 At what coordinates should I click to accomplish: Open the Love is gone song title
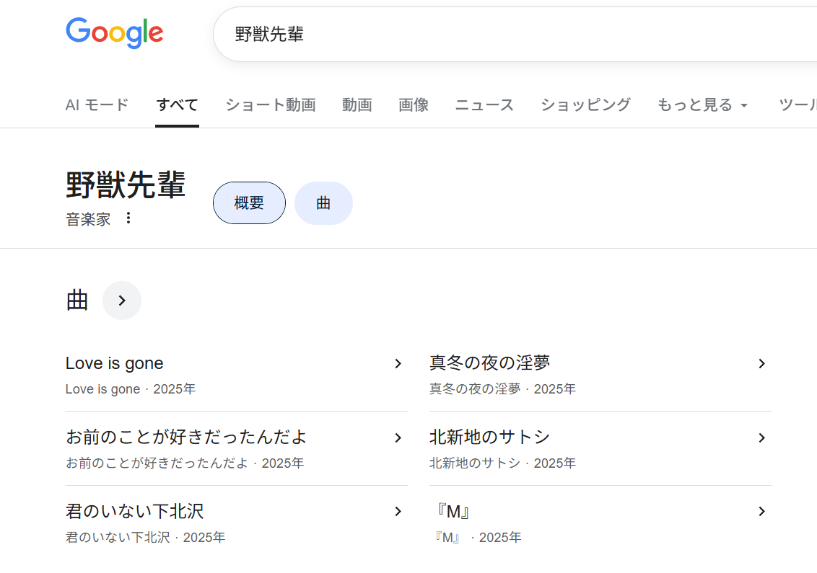pyautogui.click(x=115, y=363)
